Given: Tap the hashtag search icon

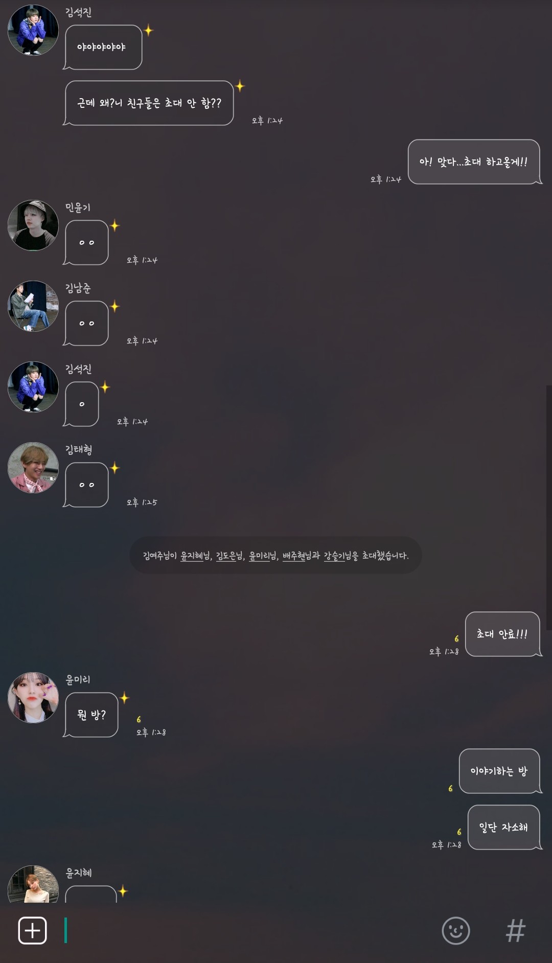Looking at the screenshot, I should [x=515, y=931].
